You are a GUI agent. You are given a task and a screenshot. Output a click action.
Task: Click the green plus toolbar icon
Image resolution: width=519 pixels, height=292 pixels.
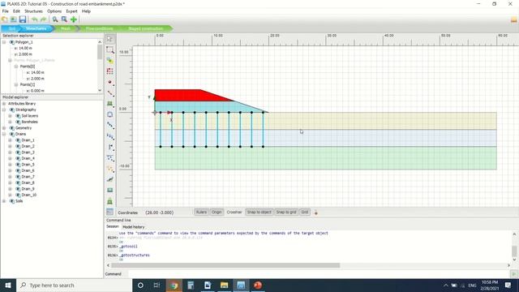point(74,19)
